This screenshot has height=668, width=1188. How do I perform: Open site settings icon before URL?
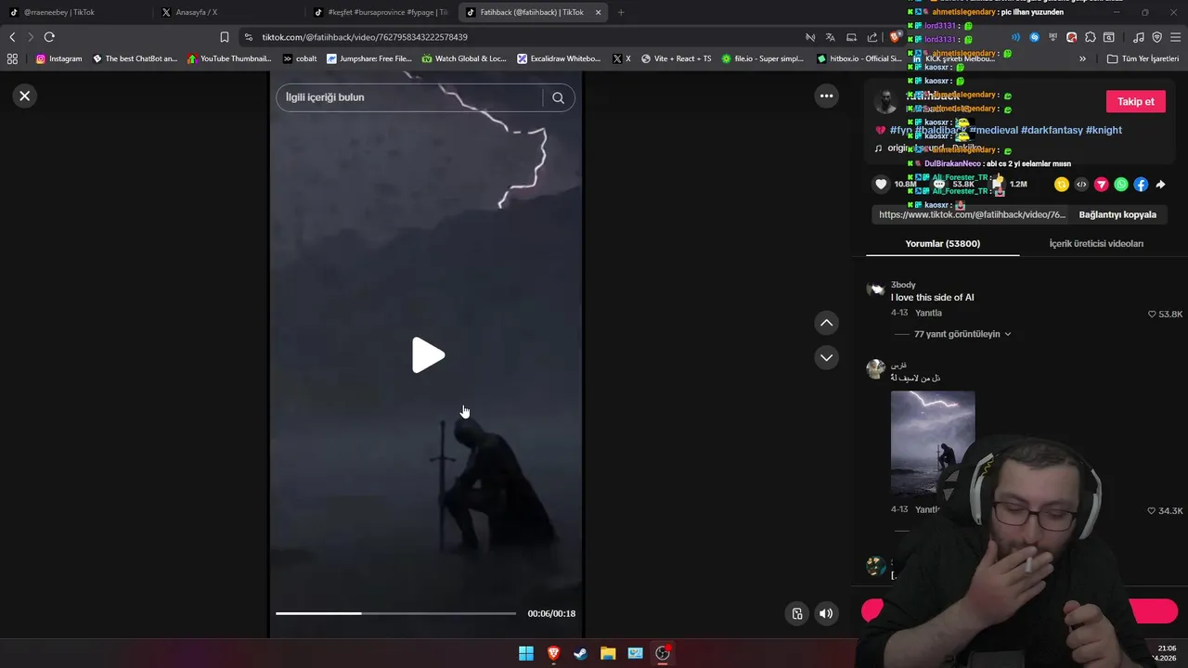[x=249, y=37]
